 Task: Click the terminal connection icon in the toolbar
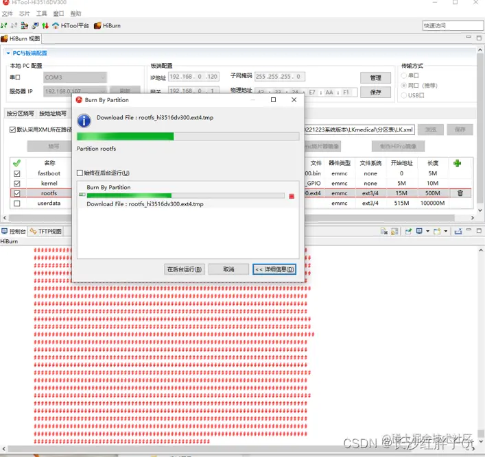[x=35, y=25]
